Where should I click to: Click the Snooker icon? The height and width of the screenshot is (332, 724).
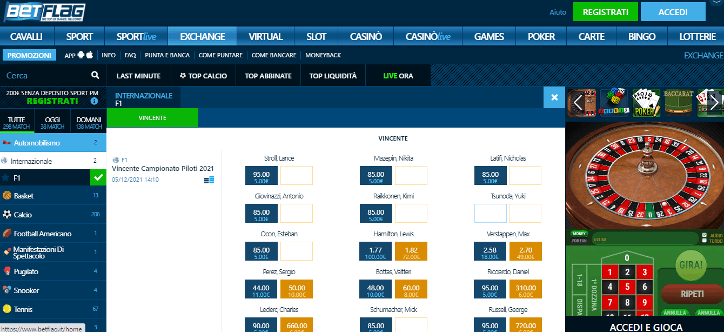point(6,290)
